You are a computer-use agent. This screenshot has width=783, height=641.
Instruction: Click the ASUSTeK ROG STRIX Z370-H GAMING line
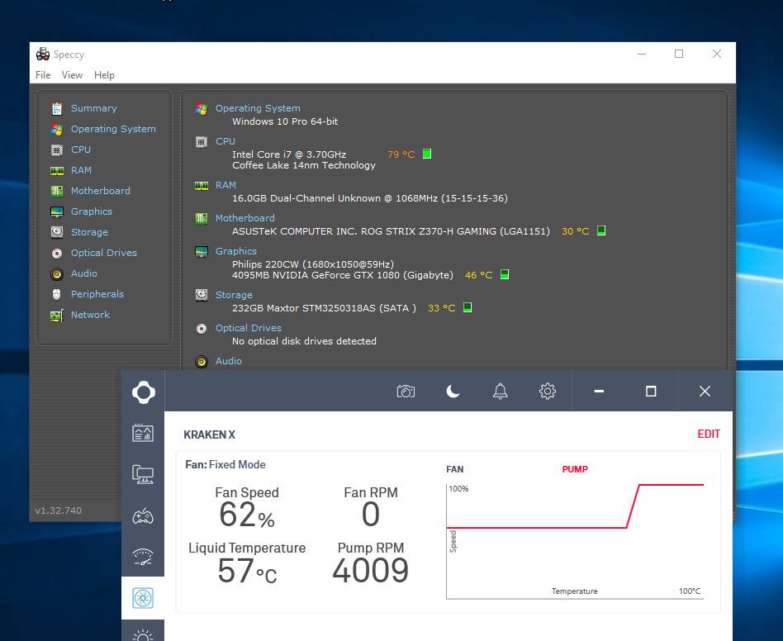click(x=391, y=231)
